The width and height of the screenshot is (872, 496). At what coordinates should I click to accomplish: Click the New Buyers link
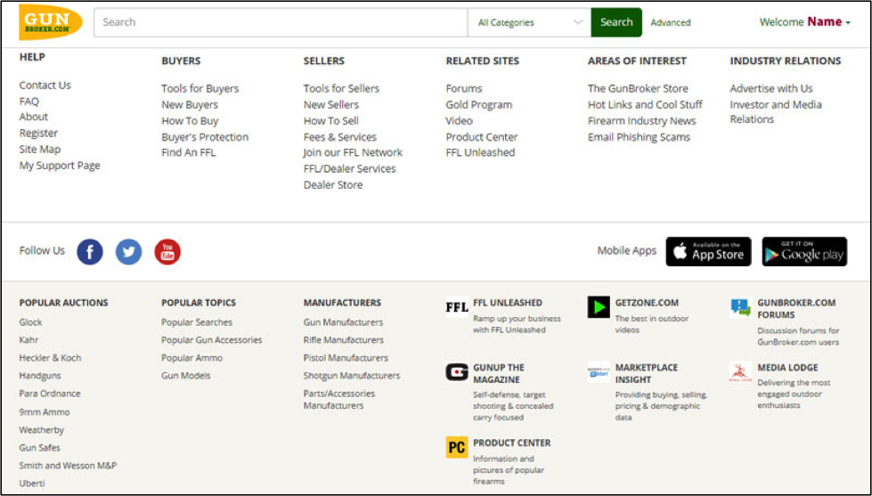[190, 104]
